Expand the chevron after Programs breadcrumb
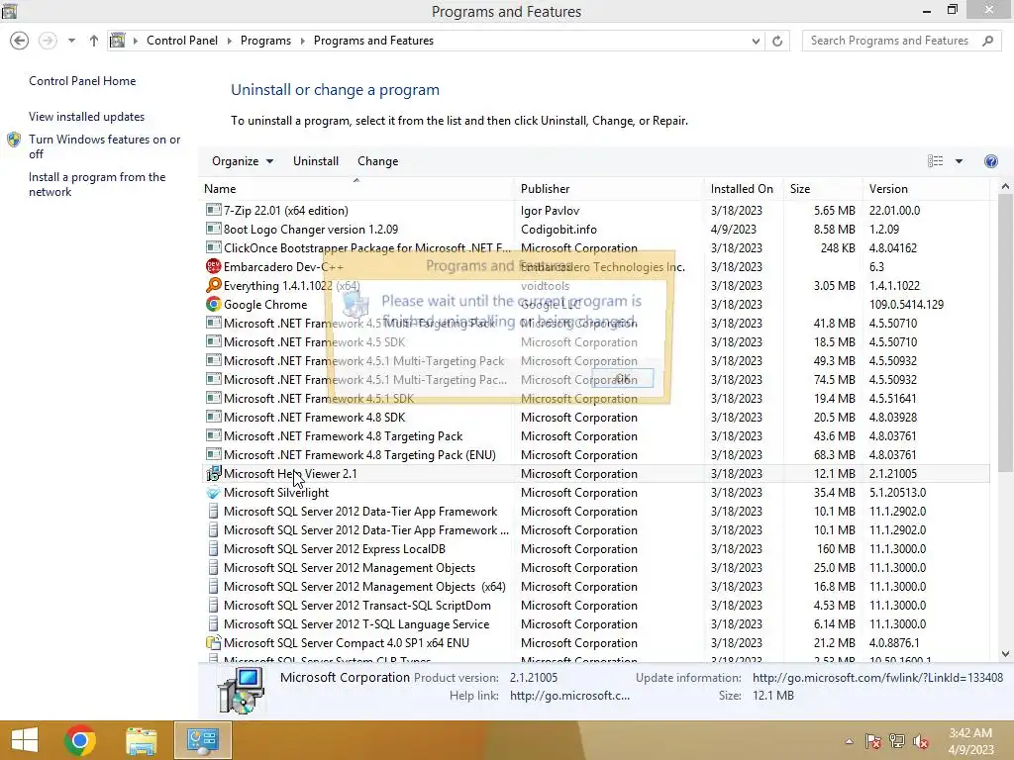The image size is (1014, 760). tap(303, 41)
